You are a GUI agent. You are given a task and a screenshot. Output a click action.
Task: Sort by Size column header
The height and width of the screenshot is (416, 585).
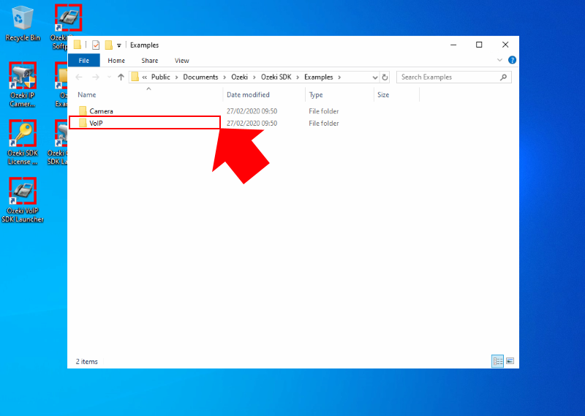point(383,95)
